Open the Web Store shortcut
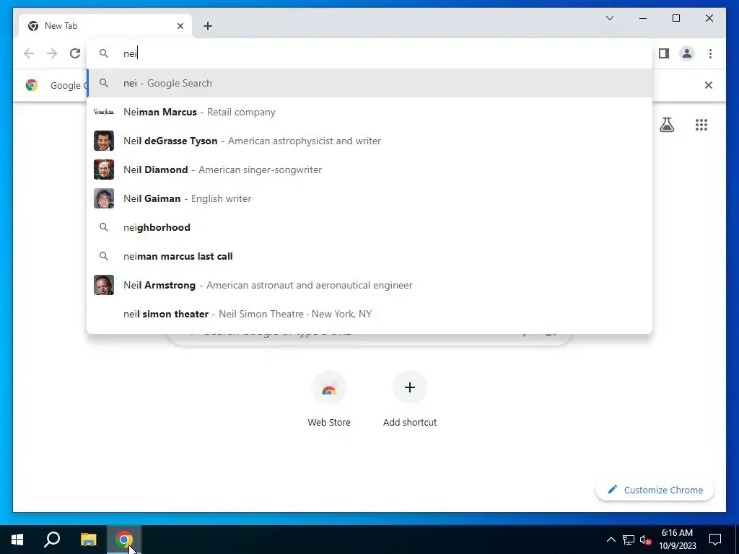Image resolution: width=739 pixels, height=554 pixels. [329, 400]
